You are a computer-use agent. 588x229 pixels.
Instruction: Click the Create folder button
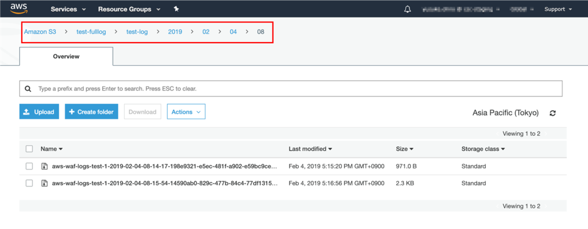tap(91, 112)
